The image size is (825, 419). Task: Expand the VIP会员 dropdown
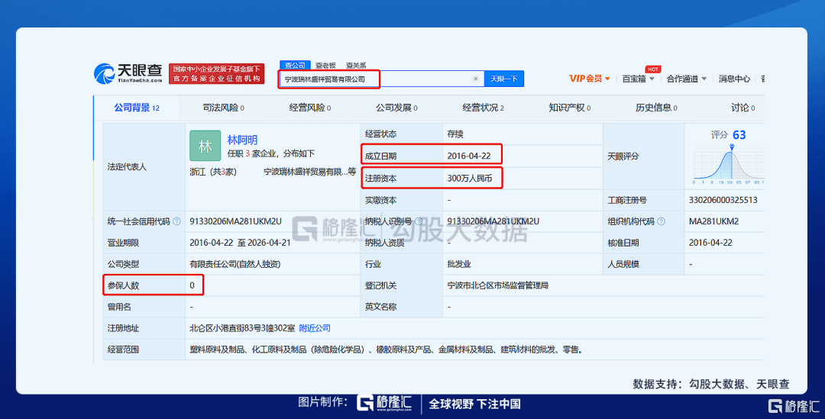pos(590,79)
